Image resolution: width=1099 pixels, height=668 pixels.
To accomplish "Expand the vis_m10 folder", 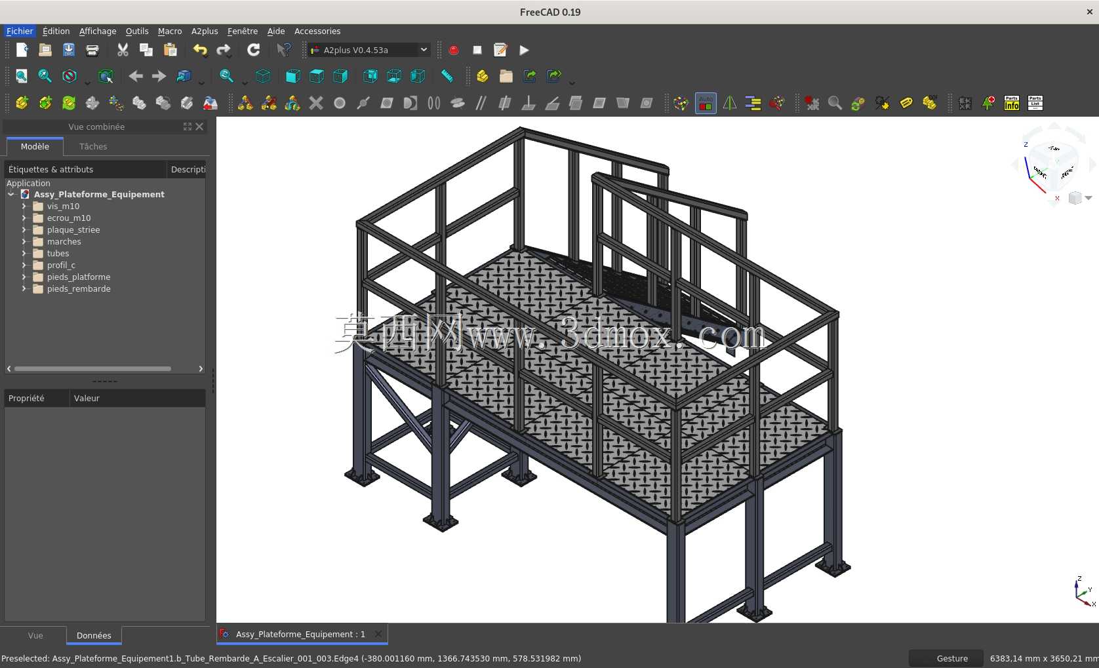I will [24, 206].
